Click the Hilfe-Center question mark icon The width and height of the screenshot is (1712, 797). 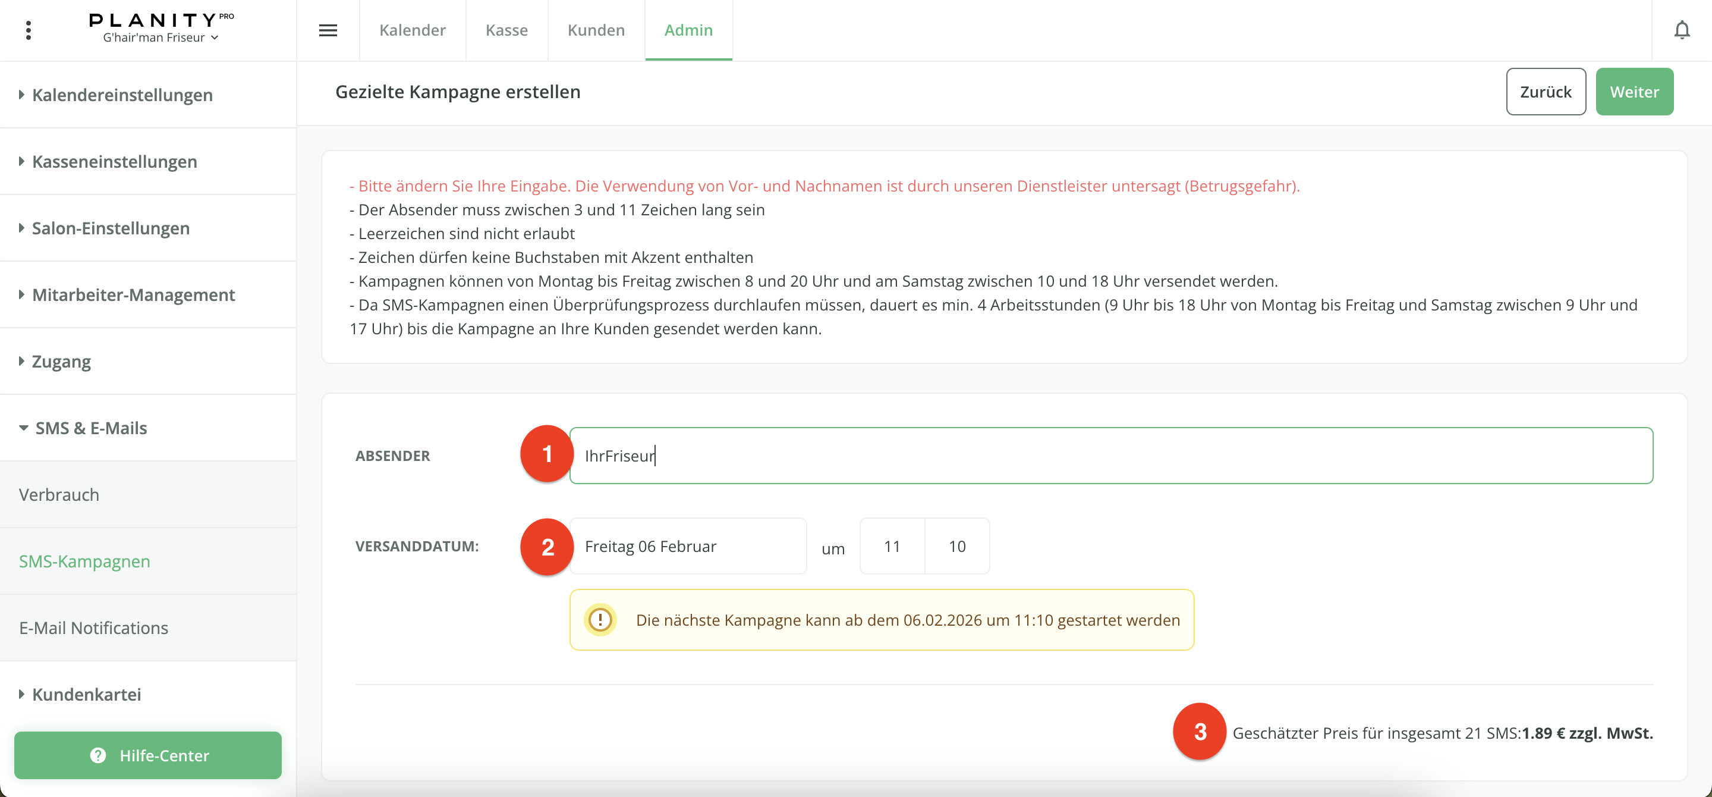[x=98, y=755]
